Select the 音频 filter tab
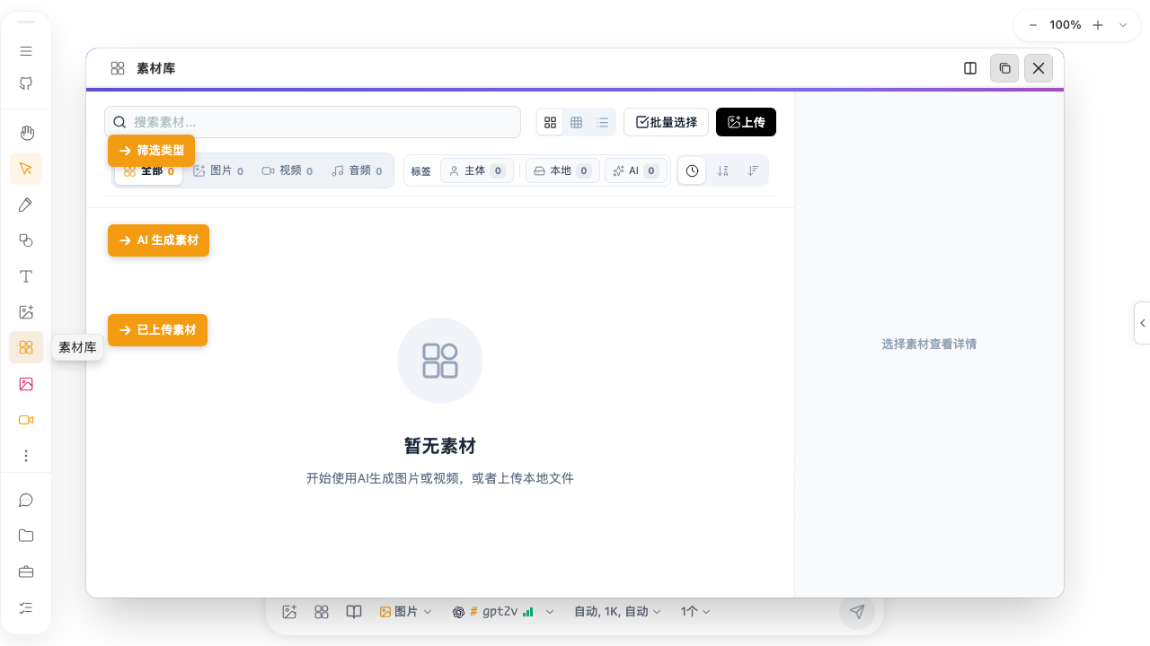Screen dimensions: 1150x646 (357, 170)
